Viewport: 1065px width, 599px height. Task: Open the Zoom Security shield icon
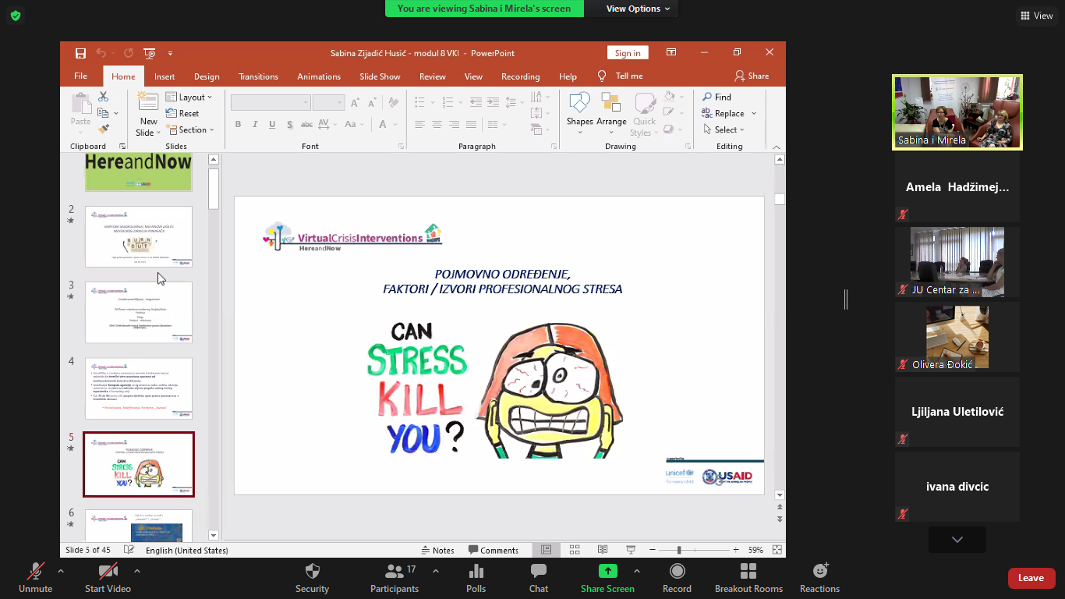(x=312, y=571)
